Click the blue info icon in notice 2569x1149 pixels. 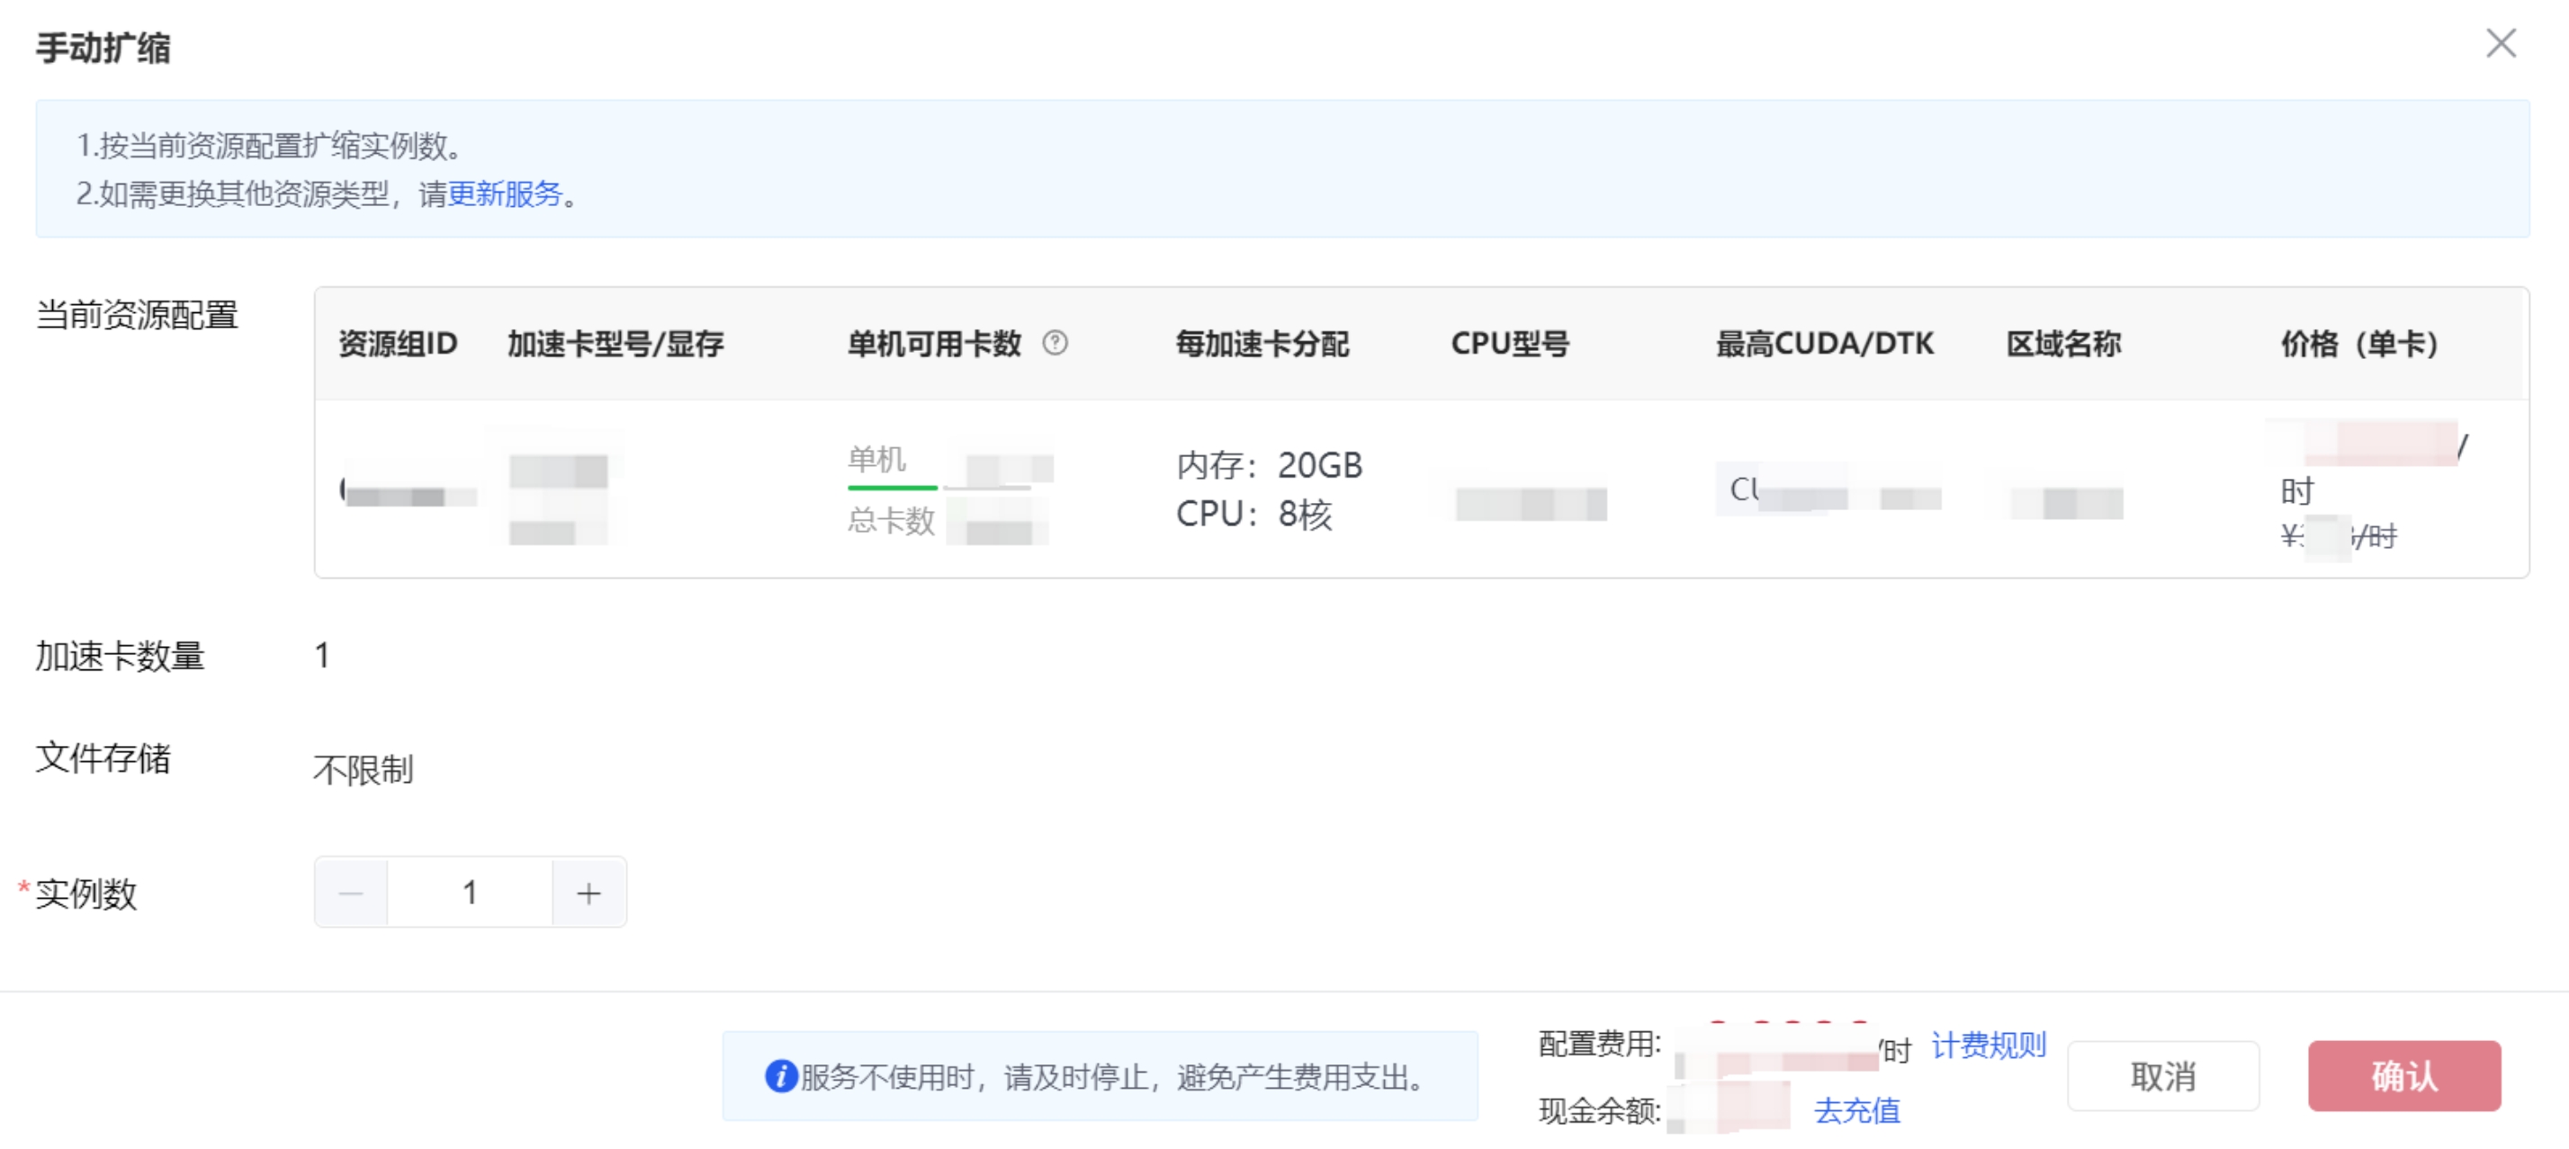coord(781,1076)
